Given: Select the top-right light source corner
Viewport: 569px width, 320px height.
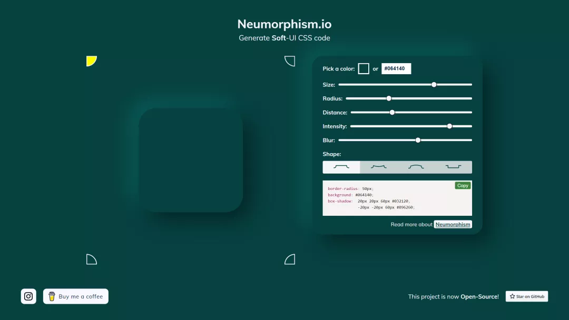Looking at the screenshot, I should [290, 61].
